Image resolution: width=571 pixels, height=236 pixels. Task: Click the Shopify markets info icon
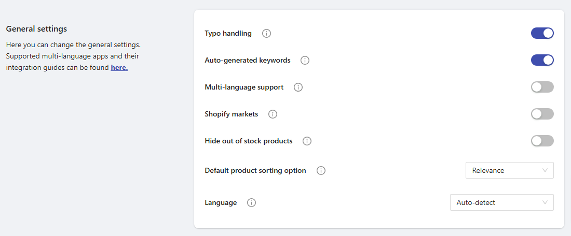273,114
